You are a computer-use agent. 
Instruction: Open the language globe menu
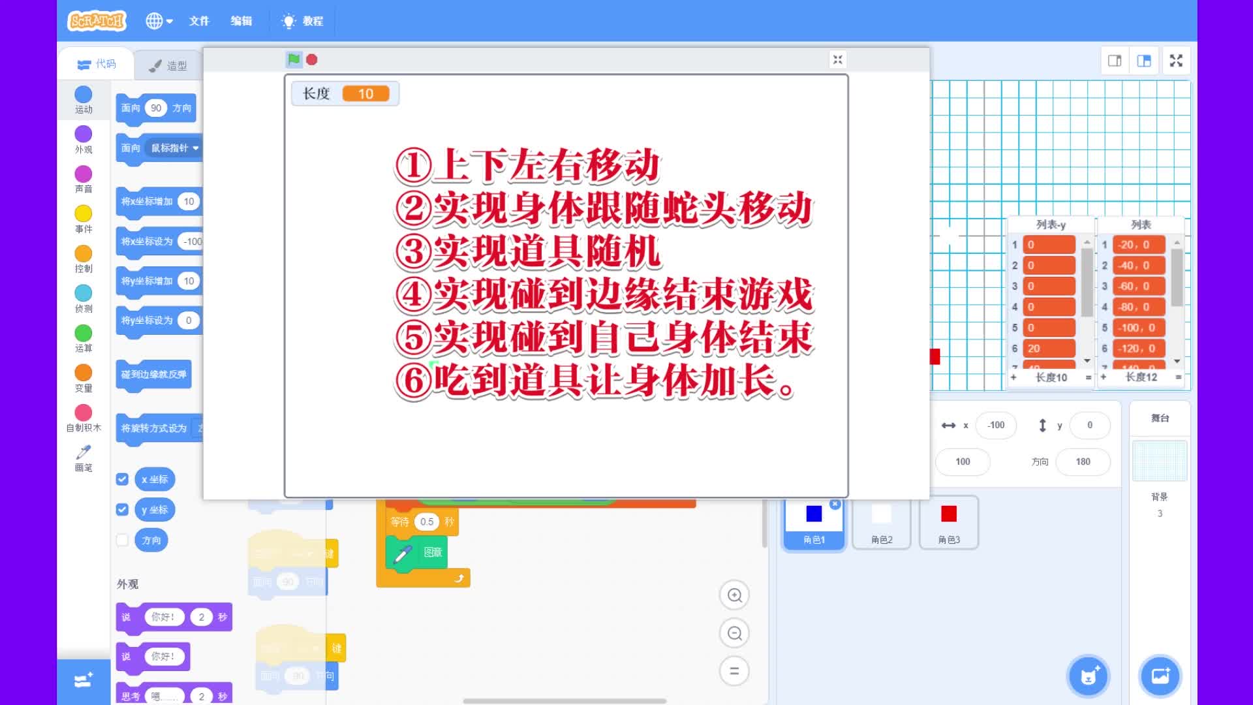(x=159, y=21)
